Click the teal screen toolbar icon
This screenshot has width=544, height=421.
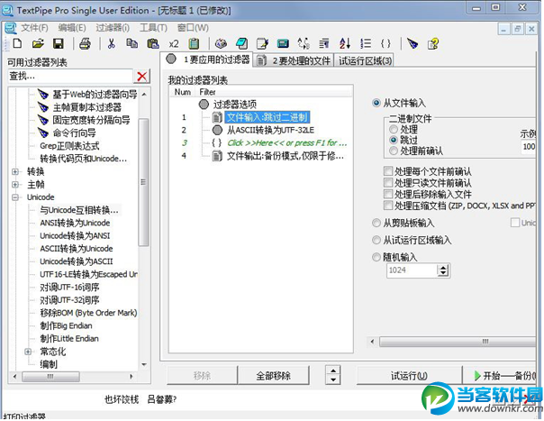(x=283, y=43)
